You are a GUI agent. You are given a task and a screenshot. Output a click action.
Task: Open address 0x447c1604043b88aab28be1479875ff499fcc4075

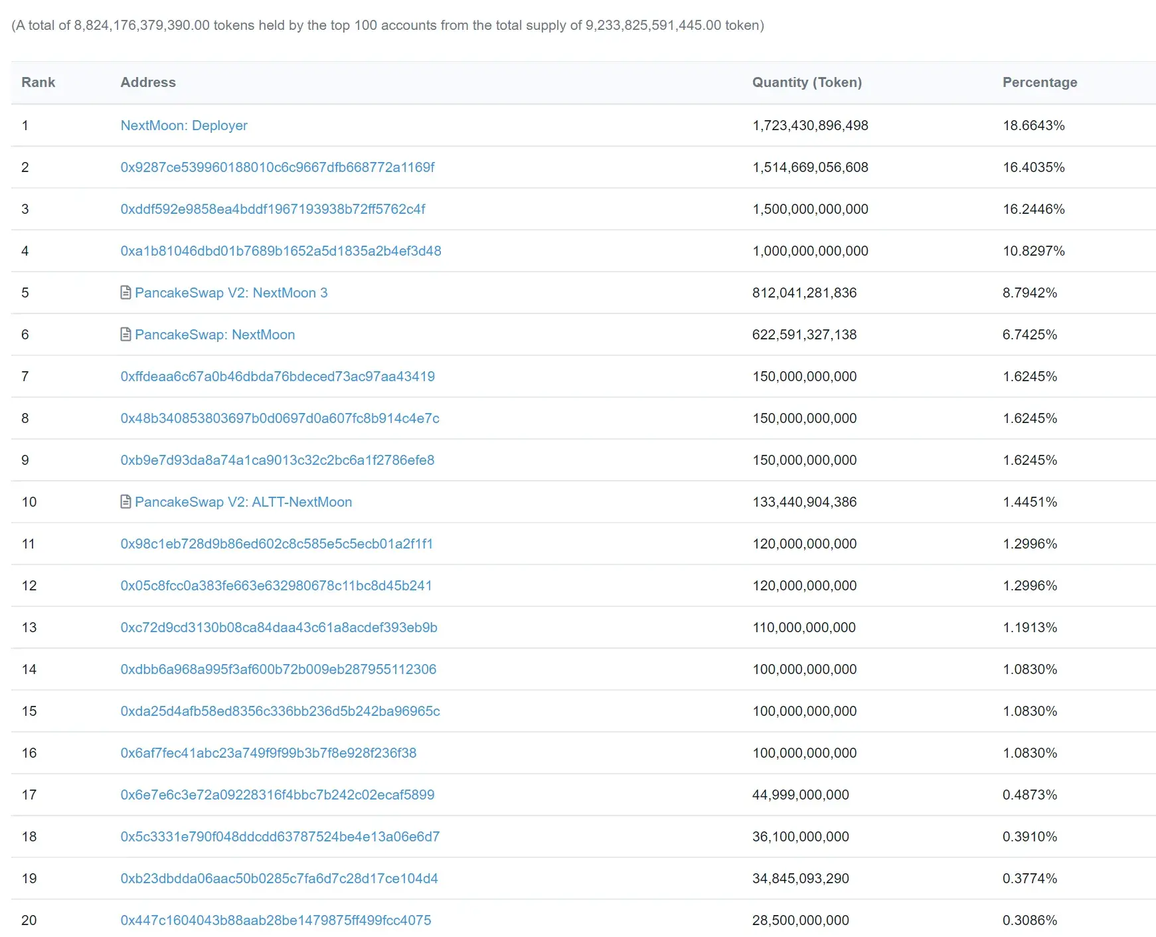coord(276,920)
